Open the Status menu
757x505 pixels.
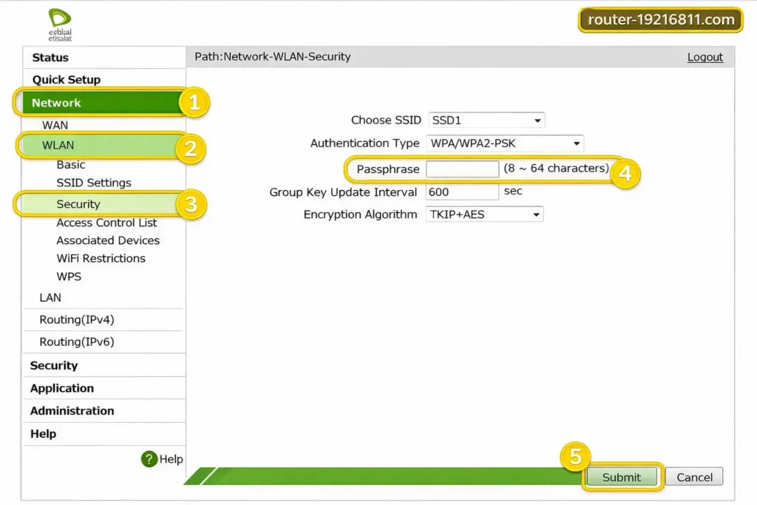pos(50,58)
